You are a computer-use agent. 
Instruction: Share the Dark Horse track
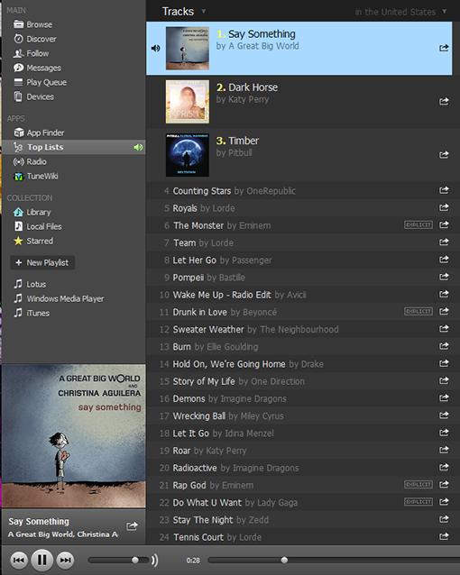444,101
